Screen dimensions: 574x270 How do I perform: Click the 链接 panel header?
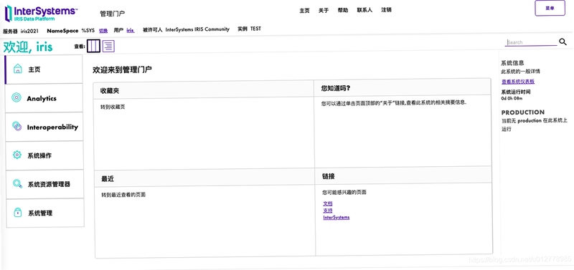pyautogui.click(x=403, y=175)
